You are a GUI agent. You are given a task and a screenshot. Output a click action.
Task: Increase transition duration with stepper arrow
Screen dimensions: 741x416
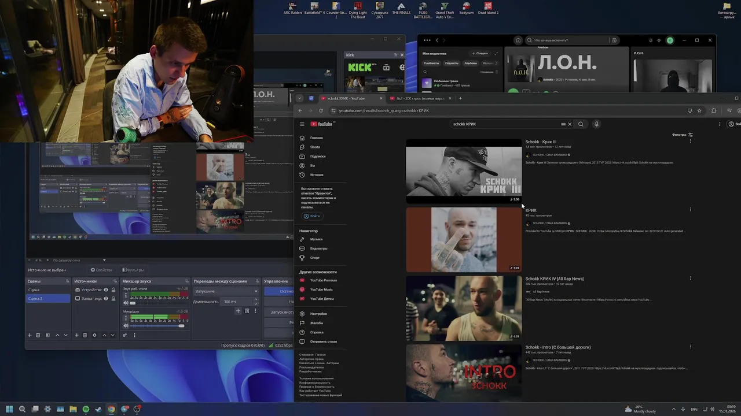pos(256,300)
